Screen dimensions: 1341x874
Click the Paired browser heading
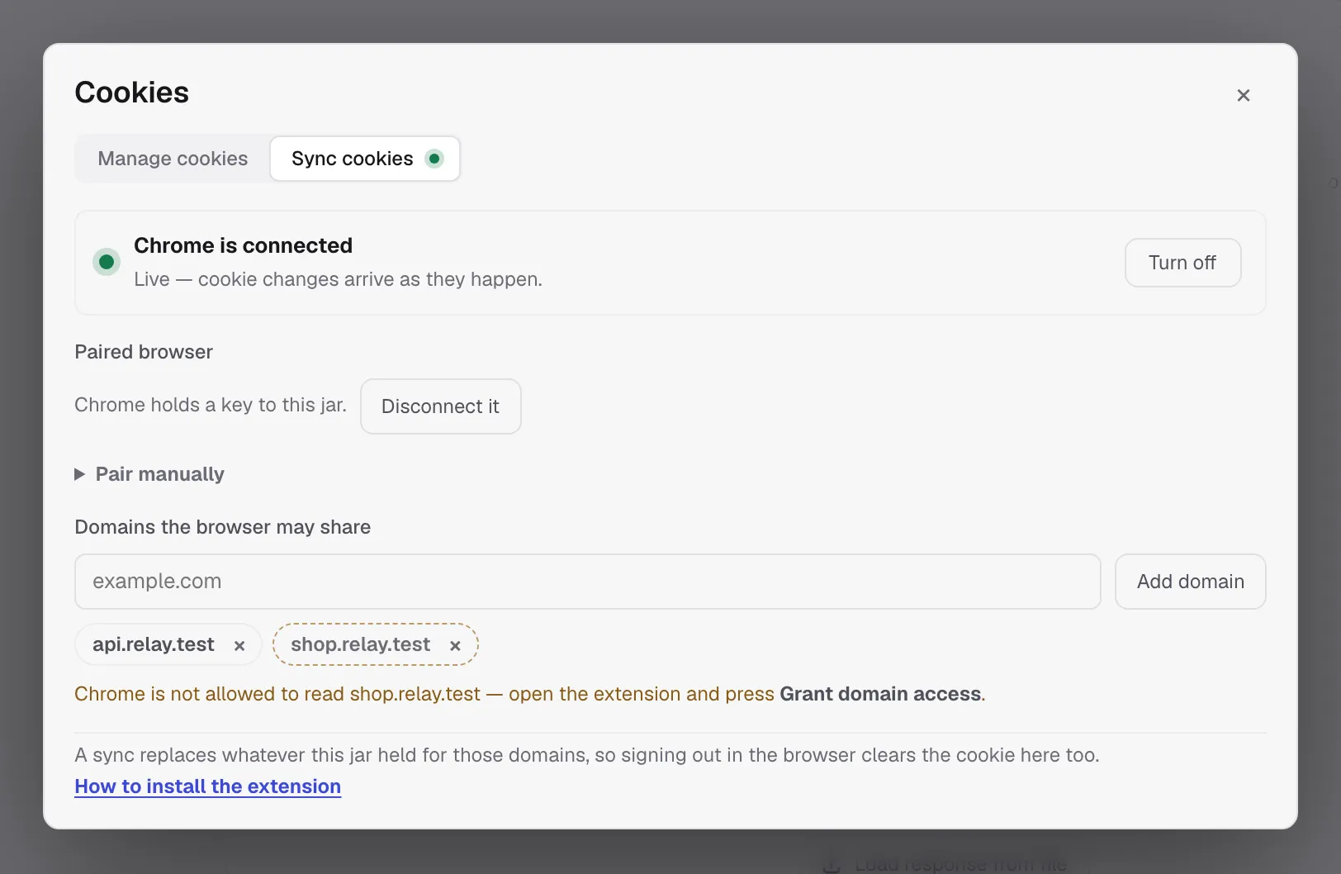pos(144,352)
